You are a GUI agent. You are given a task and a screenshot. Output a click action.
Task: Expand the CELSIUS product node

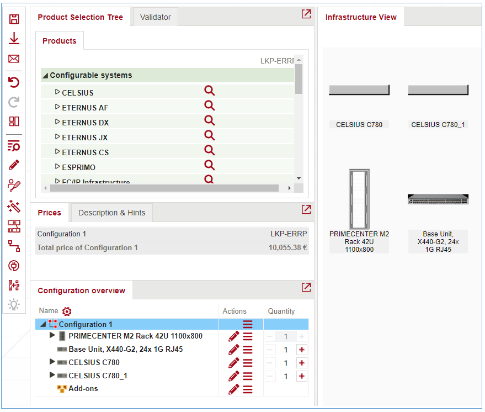tap(57, 92)
